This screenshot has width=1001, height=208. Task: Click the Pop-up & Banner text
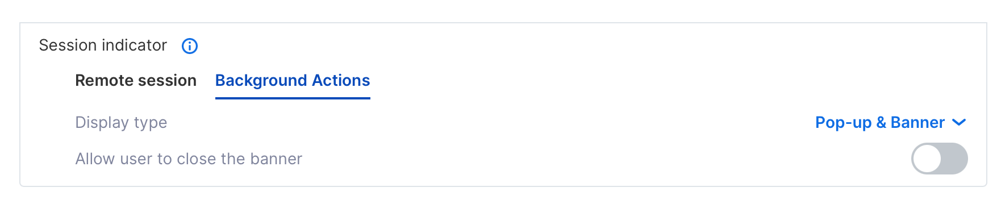(880, 123)
